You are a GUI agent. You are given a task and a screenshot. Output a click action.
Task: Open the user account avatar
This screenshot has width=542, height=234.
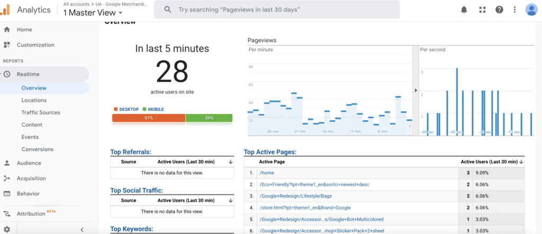pyautogui.click(x=531, y=10)
